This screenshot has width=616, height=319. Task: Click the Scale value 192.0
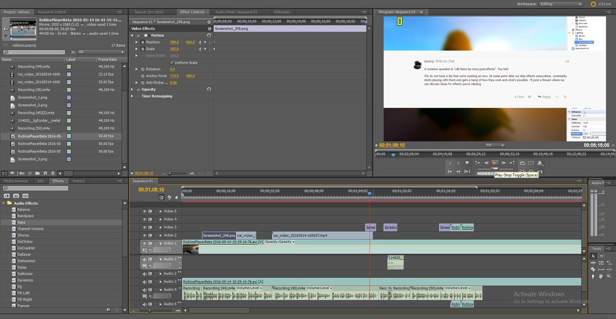click(x=174, y=49)
